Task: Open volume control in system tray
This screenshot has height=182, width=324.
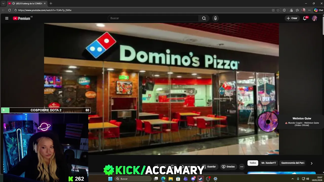Action: click(x=308, y=179)
